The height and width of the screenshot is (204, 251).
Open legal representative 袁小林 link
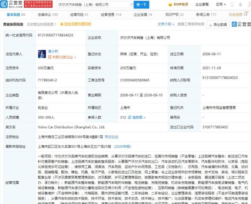coord(53,51)
